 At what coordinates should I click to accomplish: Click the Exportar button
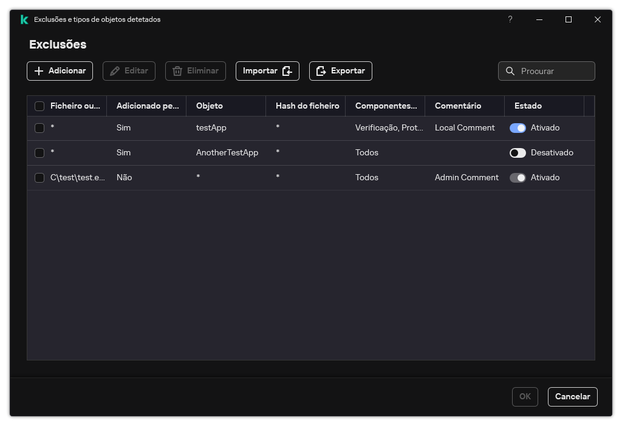(340, 71)
